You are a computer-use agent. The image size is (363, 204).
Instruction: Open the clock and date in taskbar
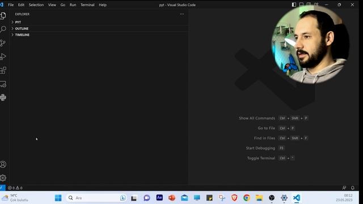coord(344,198)
